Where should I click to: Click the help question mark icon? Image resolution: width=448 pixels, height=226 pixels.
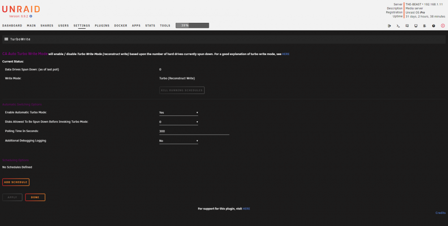tap(433, 26)
